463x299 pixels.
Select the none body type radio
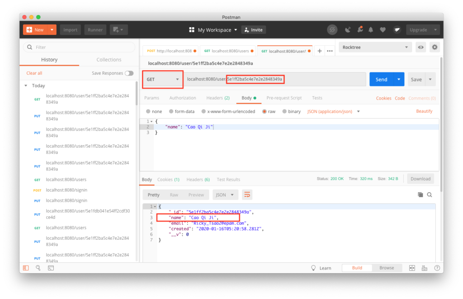point(148,111)
